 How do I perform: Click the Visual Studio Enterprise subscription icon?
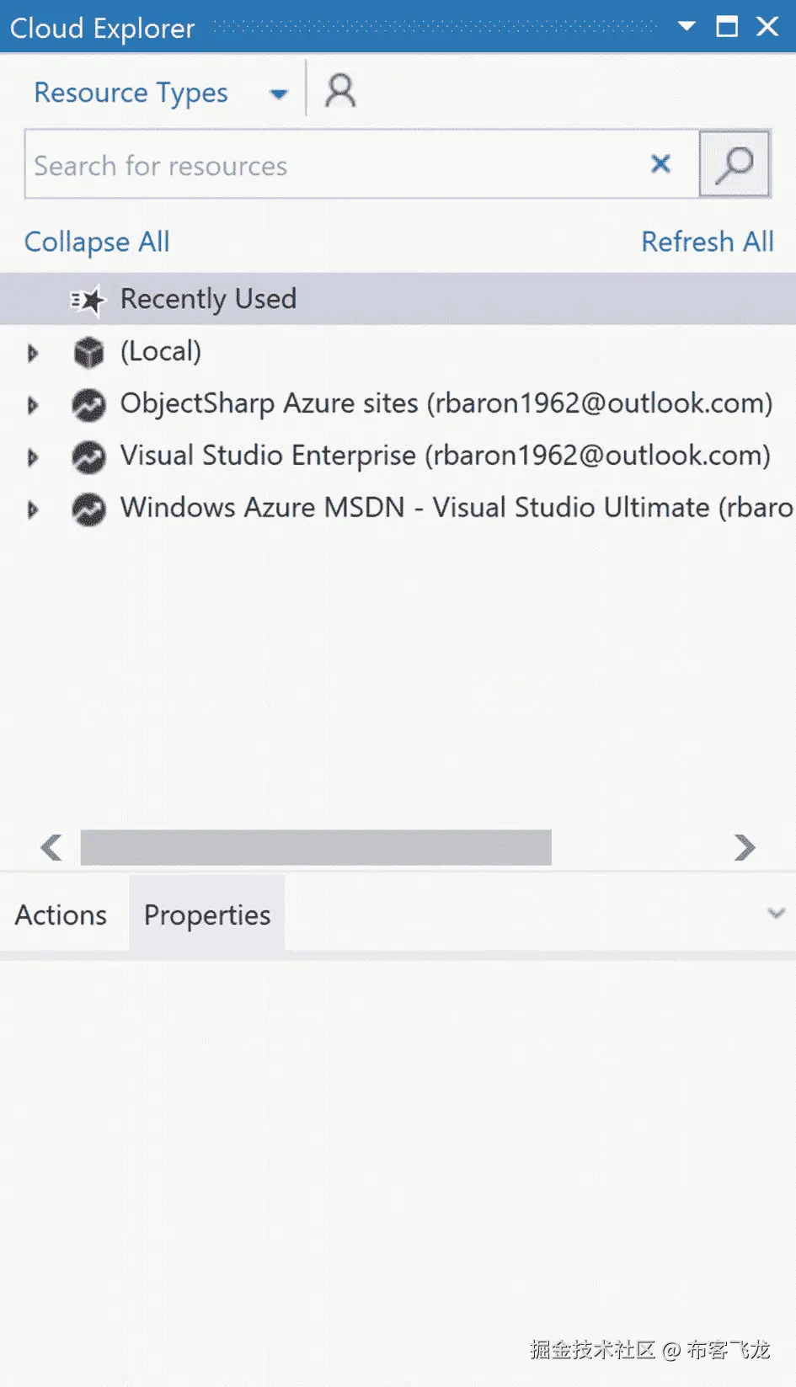[88, 457]
